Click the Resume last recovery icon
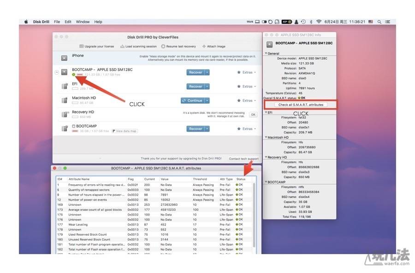This screenshot has width=415, height=273. point(163,46)
